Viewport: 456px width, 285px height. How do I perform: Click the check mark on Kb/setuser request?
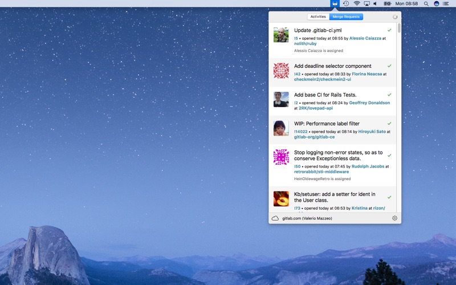[389, 197]
